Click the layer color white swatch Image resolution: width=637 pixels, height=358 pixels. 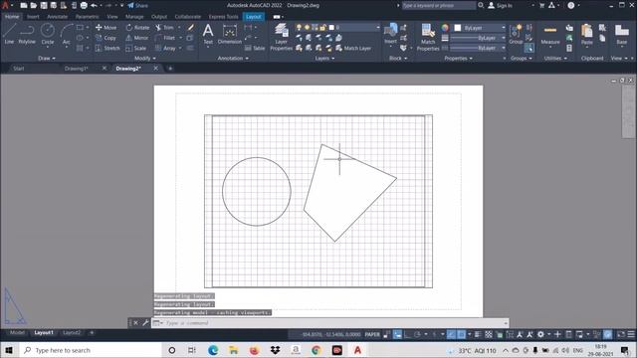tap(331, 27)
